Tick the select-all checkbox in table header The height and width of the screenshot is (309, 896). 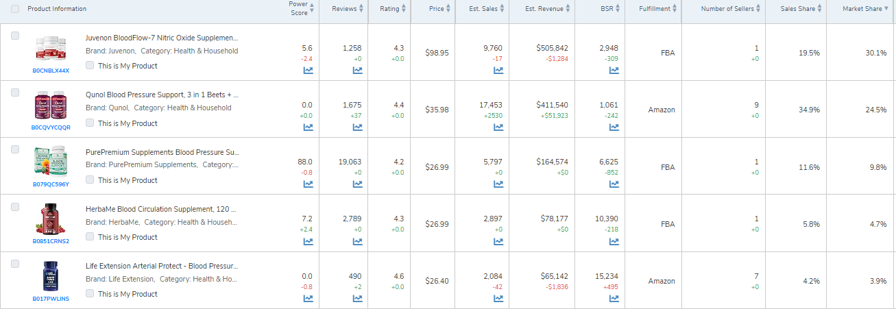[x=15, y=9]
